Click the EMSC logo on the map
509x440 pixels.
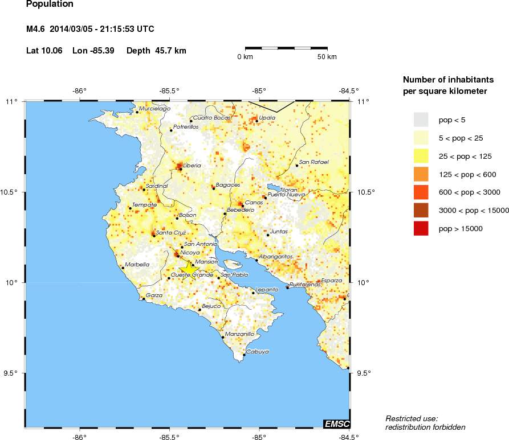(x=337, y=424)
